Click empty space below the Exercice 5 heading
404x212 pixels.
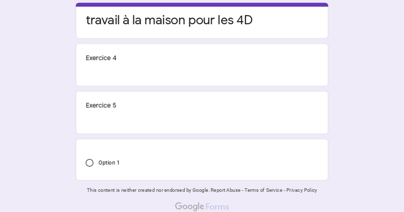[x=202, y=122]
